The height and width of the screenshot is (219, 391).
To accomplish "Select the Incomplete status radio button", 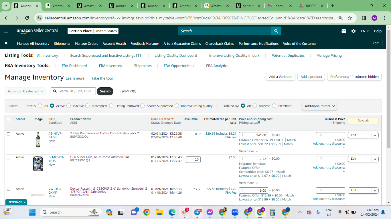I will coord(87,106).
